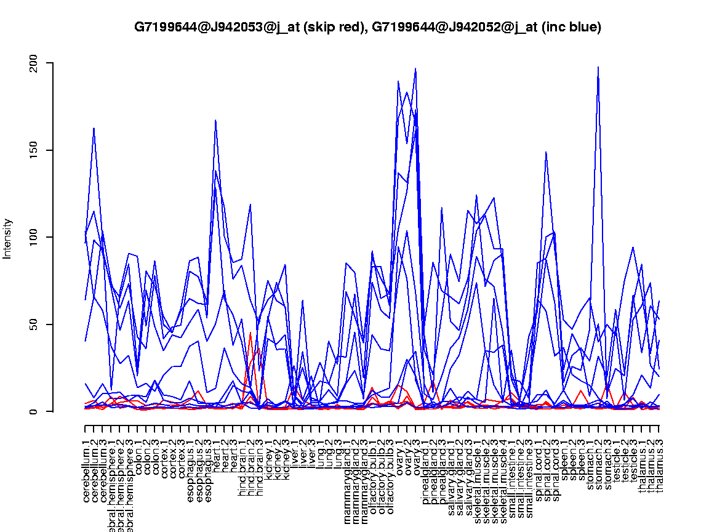Click the blue peak top above heart.1

215,121
